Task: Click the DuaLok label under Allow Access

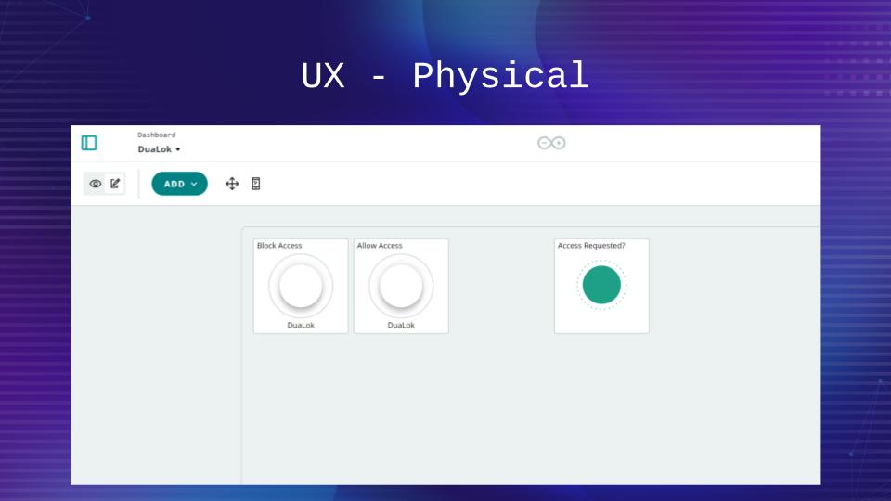Action: point(401,325)
